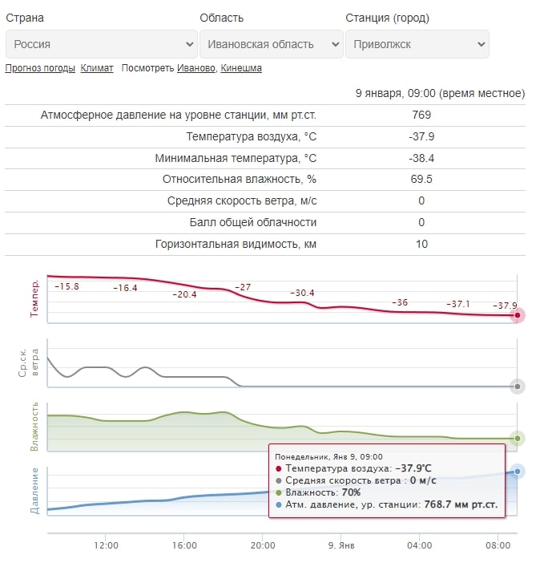Open the Климат link
552x571 pixels.
[97, 68]
